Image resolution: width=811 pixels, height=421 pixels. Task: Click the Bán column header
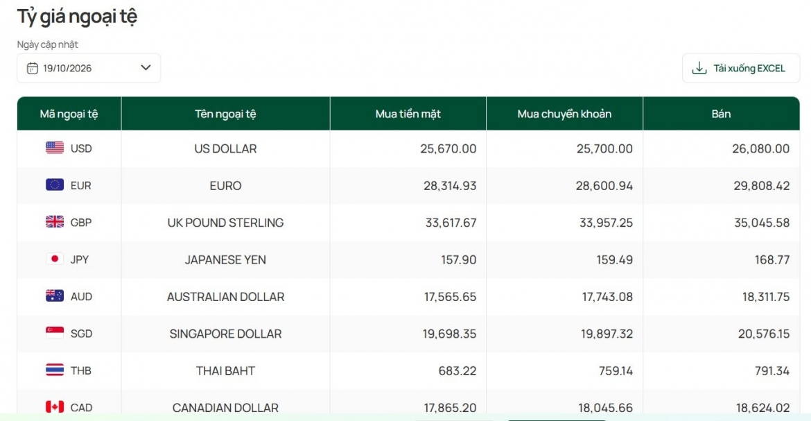point(721,114)
